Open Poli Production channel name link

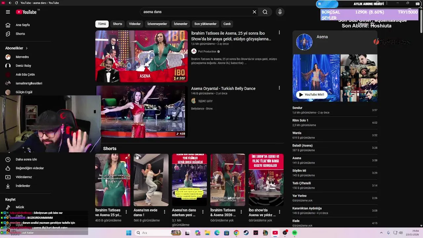pyautogui.click(x=207, y=52)
